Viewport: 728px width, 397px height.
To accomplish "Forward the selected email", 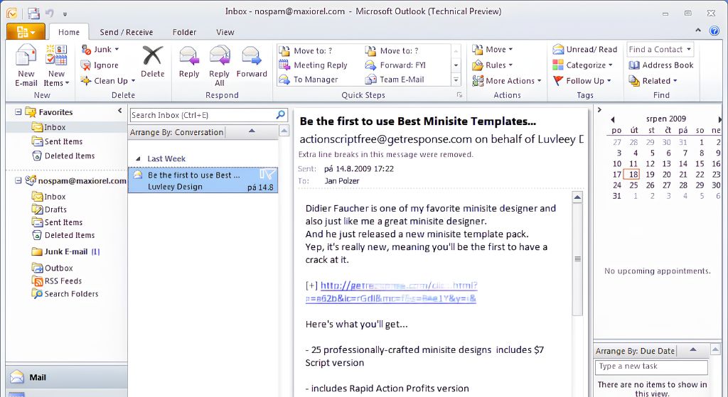I will pyautogui.click(x=252, y=62).
